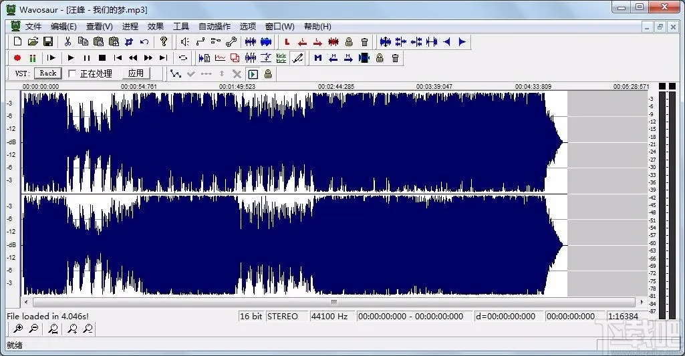This screenshot has width=685, height=356.
Task: Open the VST Rack button
Action: click(48, 73)
